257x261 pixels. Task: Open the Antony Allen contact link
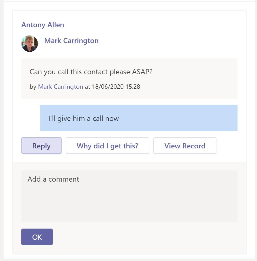43,25
